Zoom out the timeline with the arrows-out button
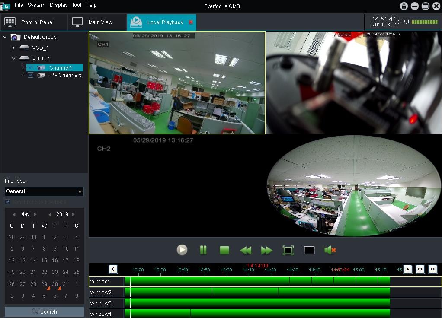This screenshot has width=442, height=318. tap(420, 269)
